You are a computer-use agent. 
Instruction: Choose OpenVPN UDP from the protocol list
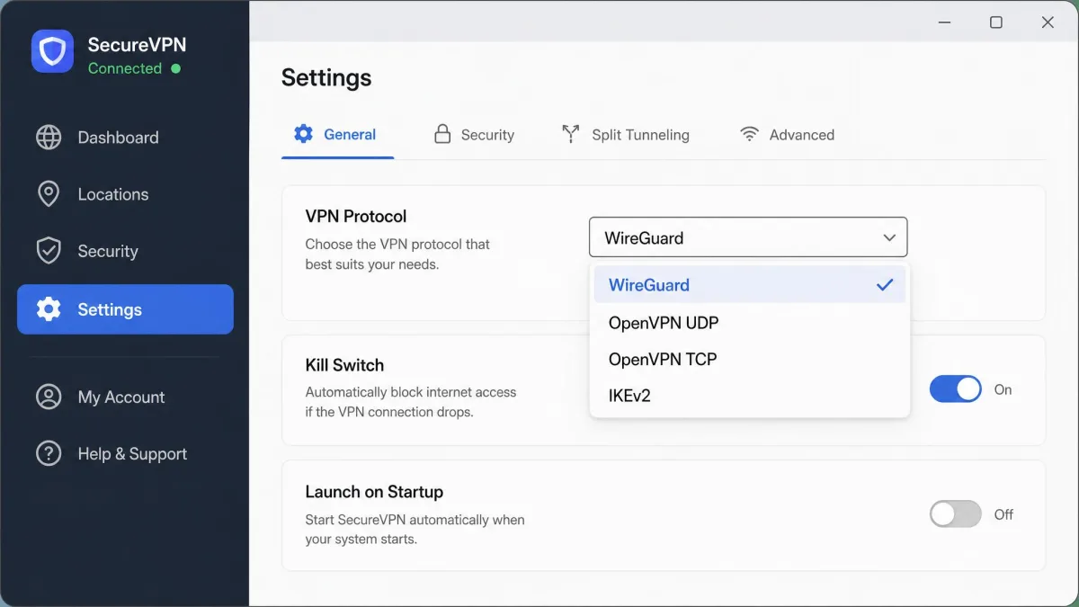pyautogui.click(x=750, y=322)
